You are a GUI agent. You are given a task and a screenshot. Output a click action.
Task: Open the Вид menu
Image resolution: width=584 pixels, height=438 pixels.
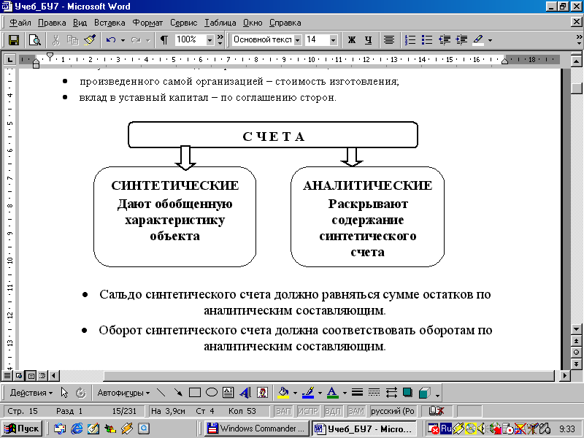(x=80, y=23)
